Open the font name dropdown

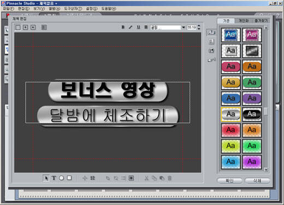click(184, 27)
